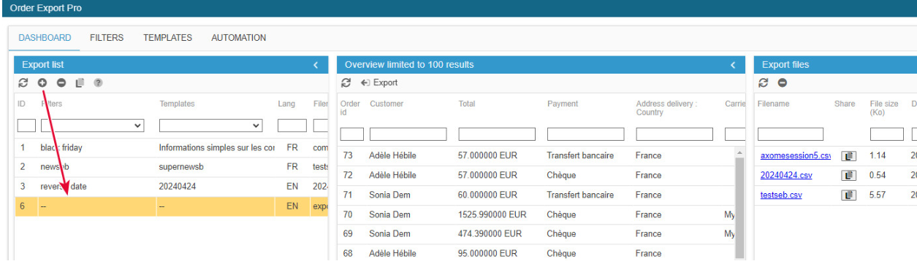
Task: Select the 'newseb' export row
Action: (172, 167)
